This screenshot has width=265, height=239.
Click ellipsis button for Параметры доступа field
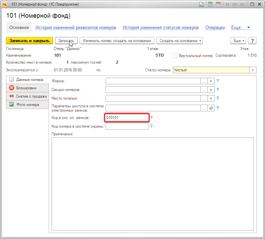click(204, 108)
